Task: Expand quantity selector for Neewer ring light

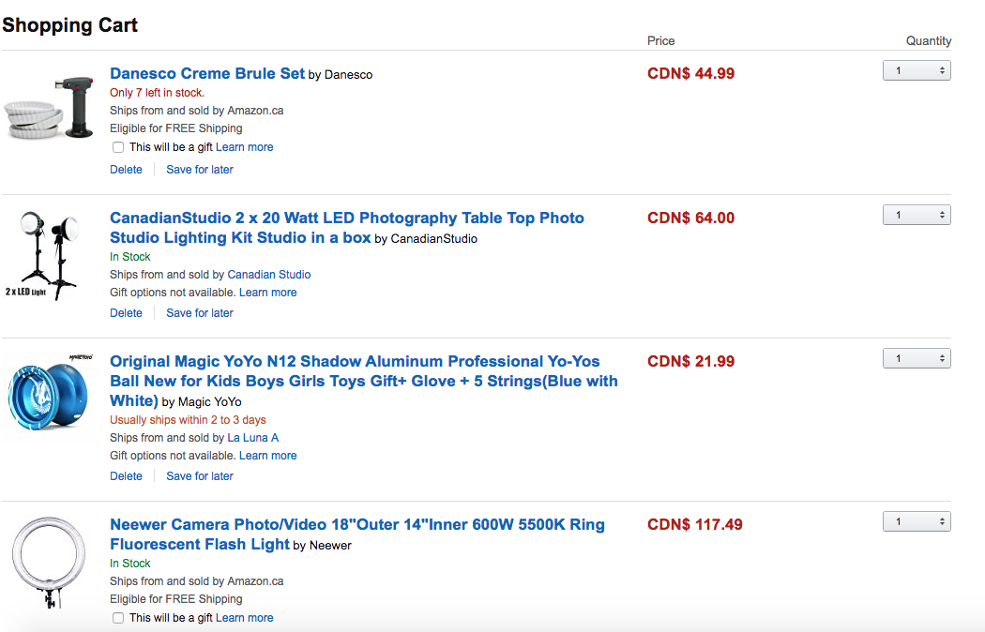Action: [917, 522]
